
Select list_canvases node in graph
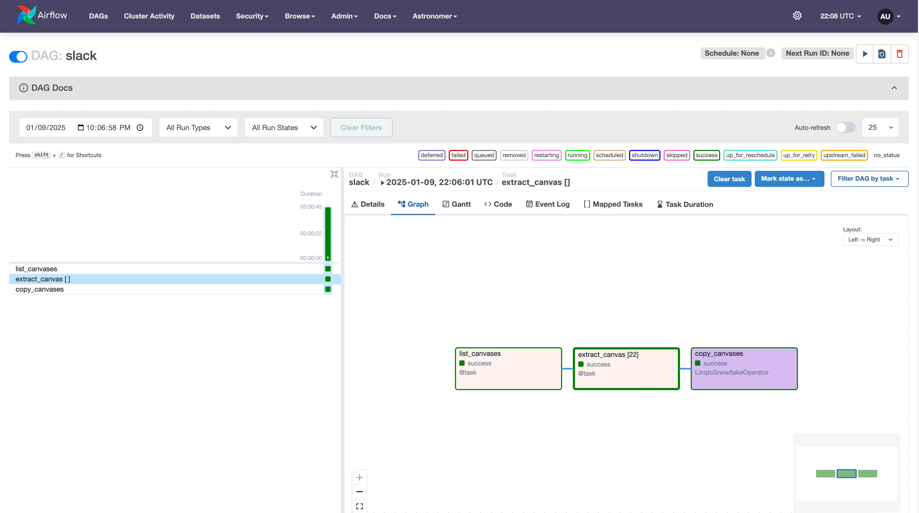pos(508,369)
